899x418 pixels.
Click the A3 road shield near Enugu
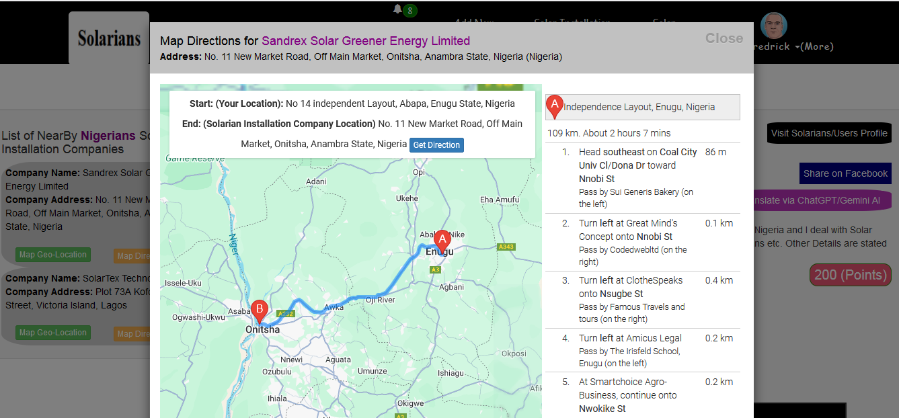coord(435,269)
